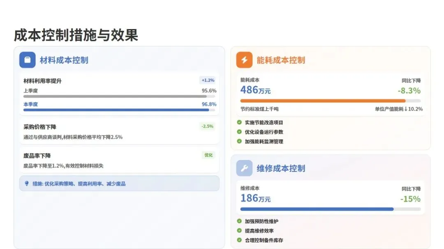The image size is (444, 249).
Task: Click the green check beside 加强预防性维护
Action: point(239,221)
